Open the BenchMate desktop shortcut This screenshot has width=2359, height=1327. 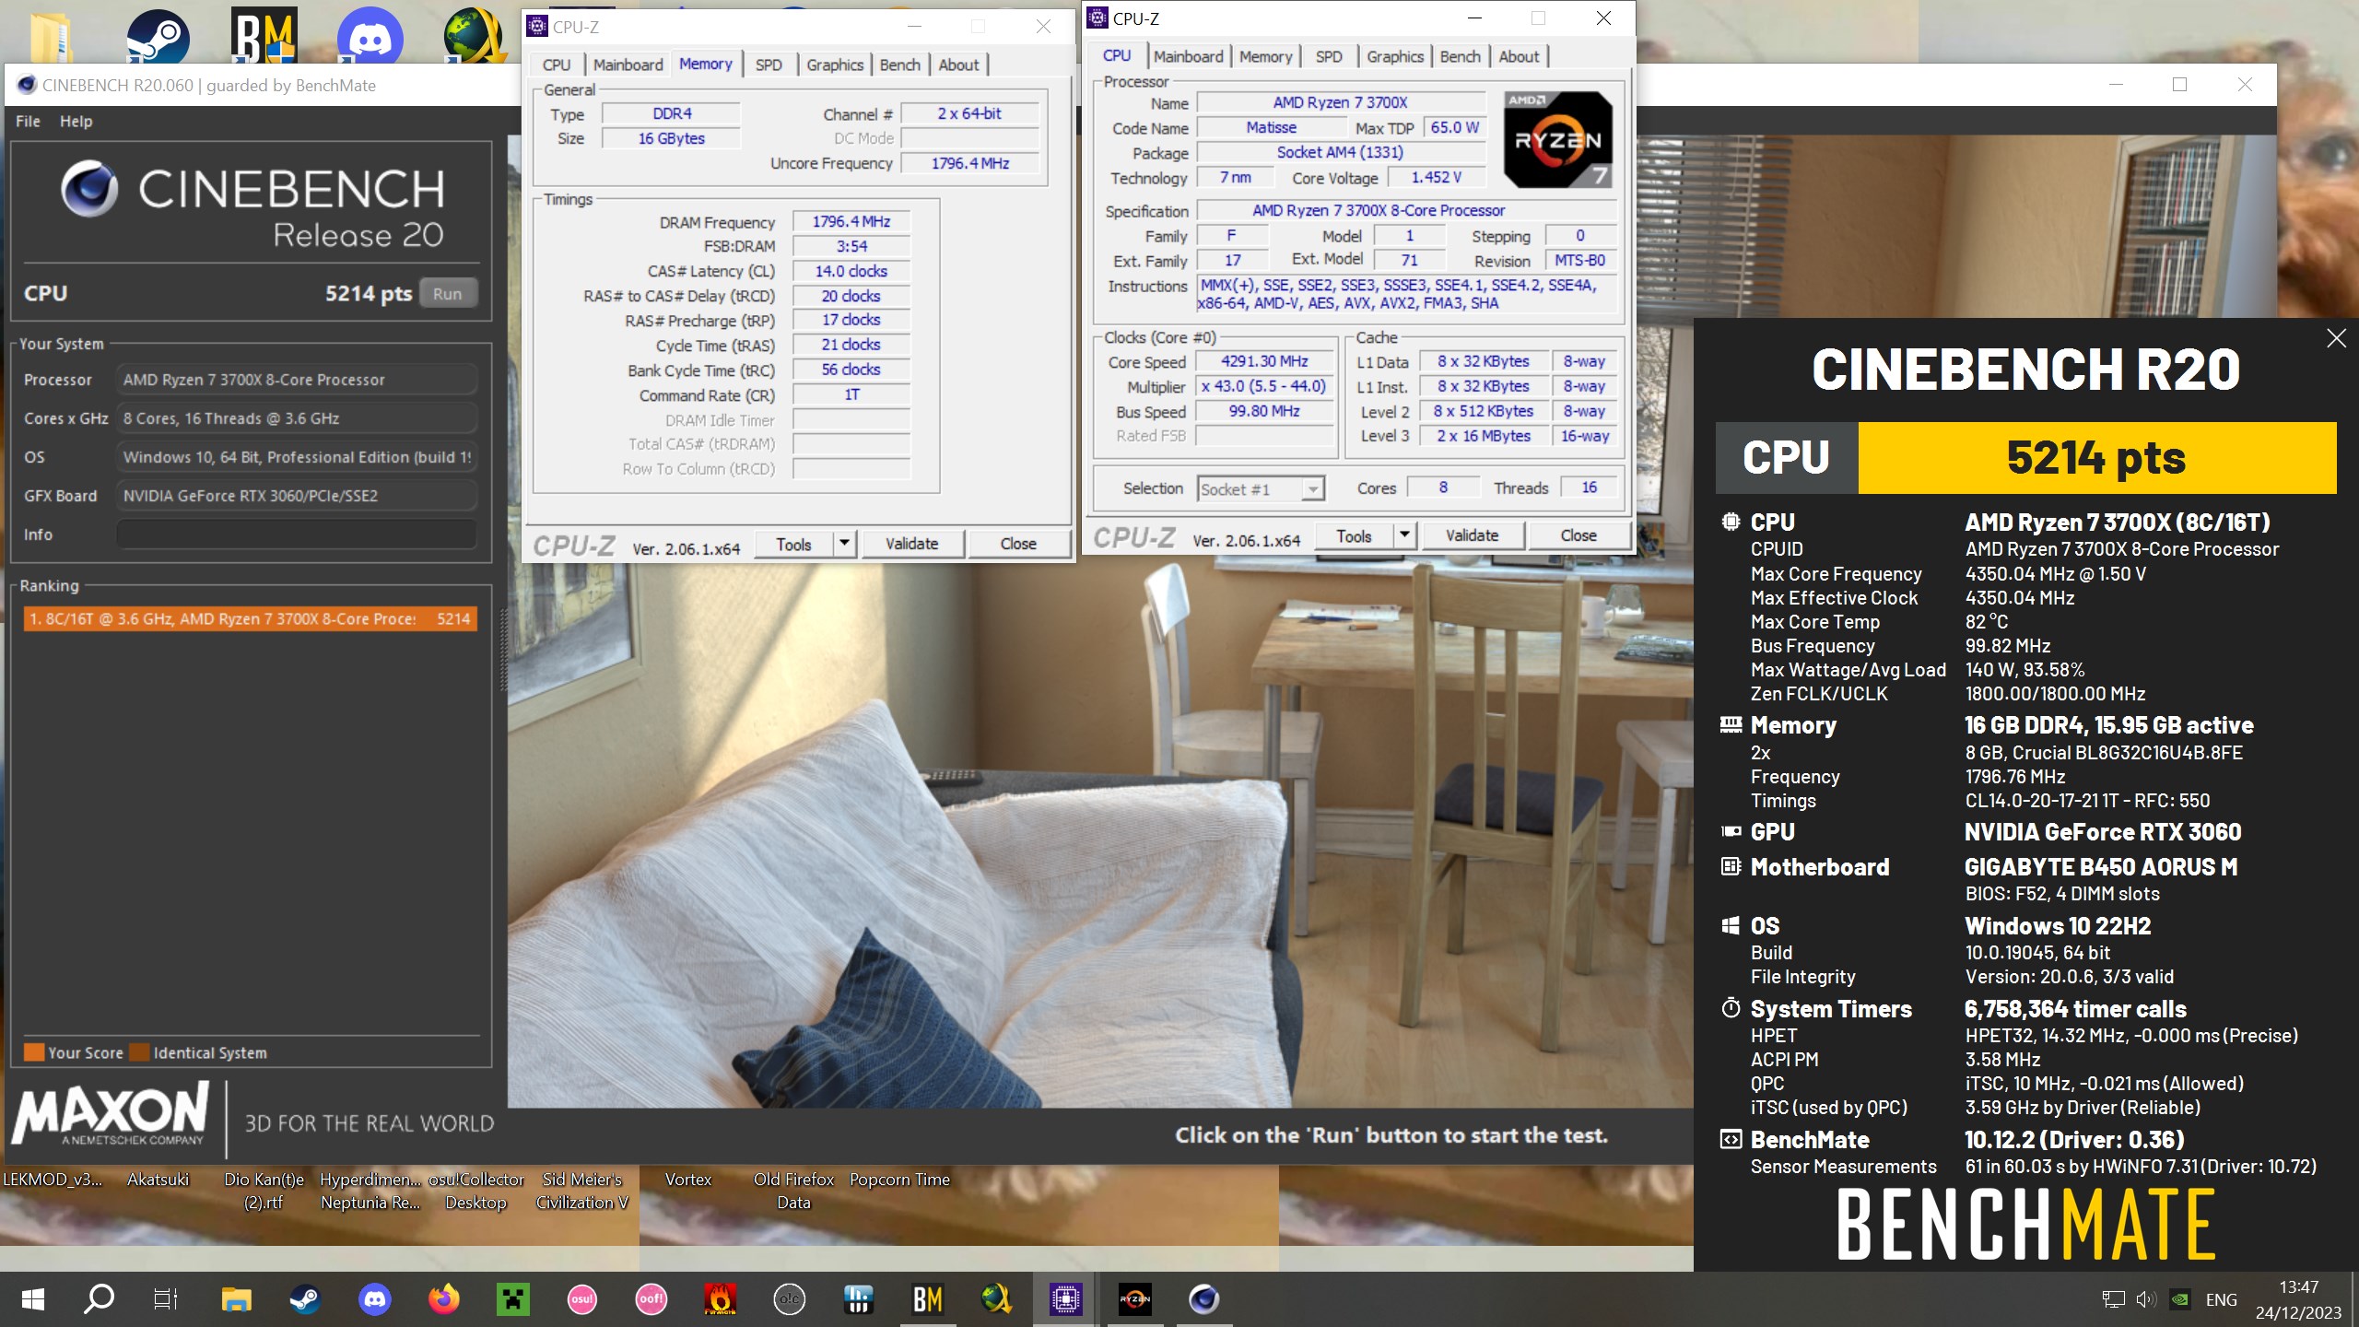tap(264, 35)
